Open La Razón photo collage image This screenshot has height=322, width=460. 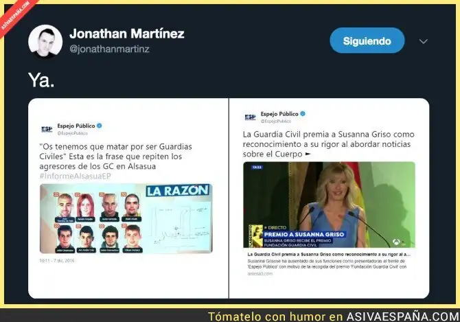tap(126, 218)
